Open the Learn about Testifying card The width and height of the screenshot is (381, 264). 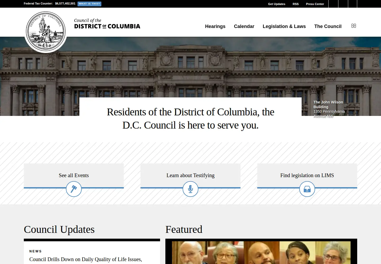click(190, 175)
